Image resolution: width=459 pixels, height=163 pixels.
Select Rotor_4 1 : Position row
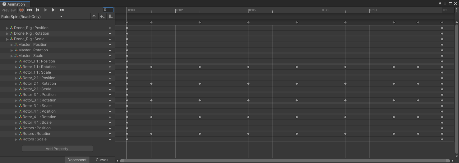[x=57, y=111]
